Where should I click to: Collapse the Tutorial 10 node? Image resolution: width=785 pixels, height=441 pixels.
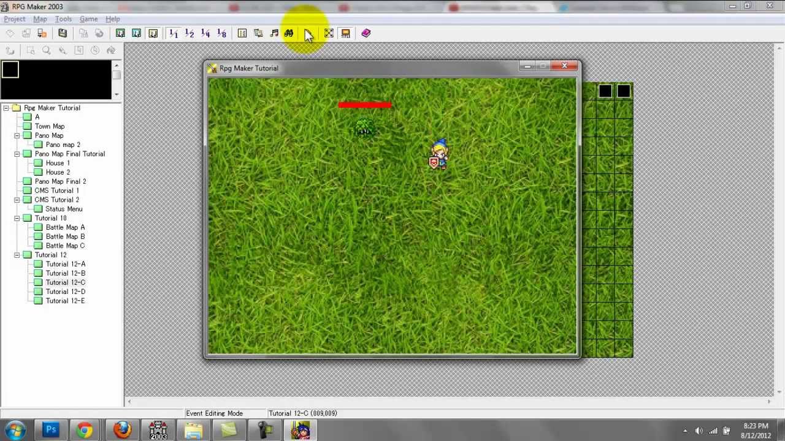coord(17,218)
